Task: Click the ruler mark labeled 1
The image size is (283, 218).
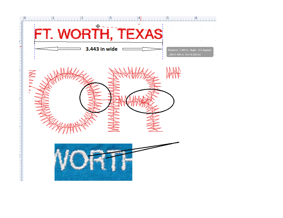Action: (x=53, y=18)
